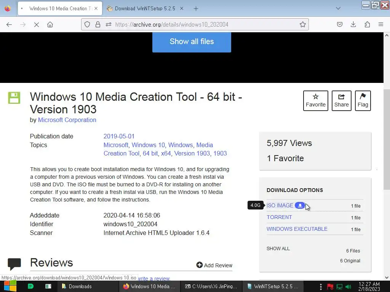The image size is (390, 292).
Task: Open the x64 topic link
Action: (x=166, y=154)
